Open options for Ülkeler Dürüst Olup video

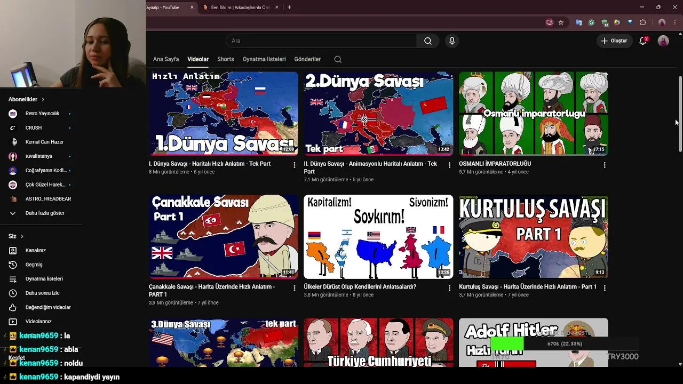[x=449, y=288]
